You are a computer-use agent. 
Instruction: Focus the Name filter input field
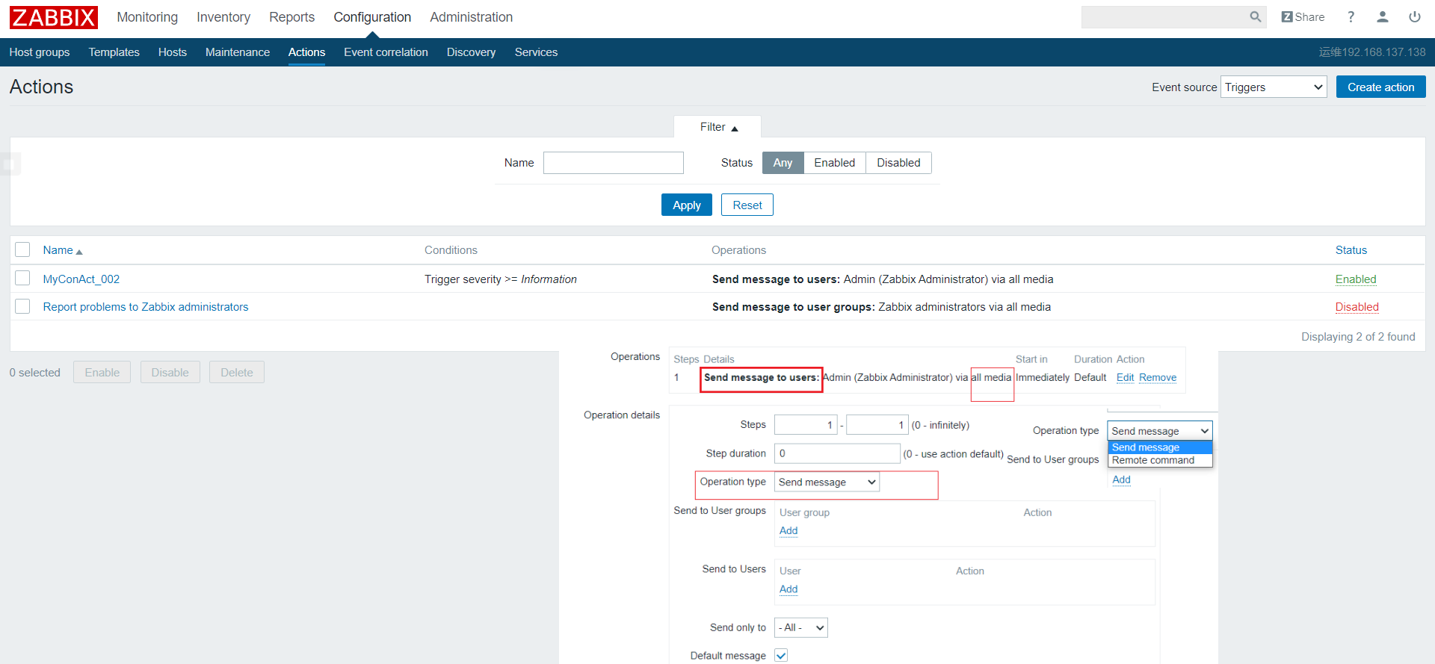coord(613,163)
